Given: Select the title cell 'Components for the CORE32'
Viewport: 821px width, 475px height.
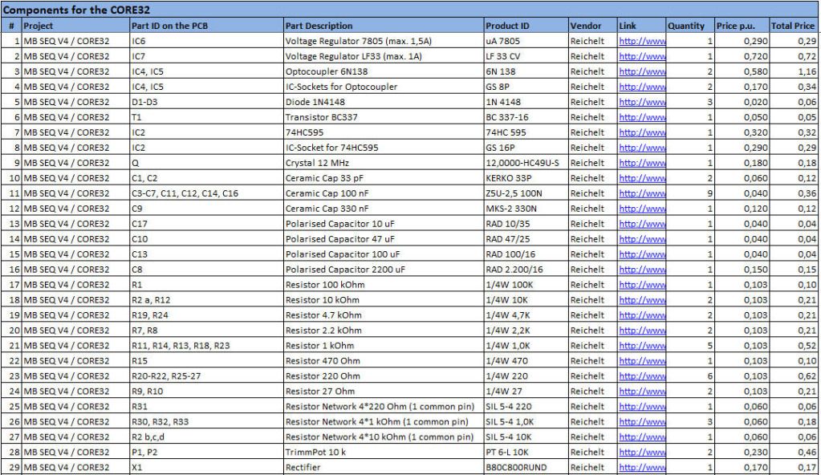Looking at the screenshot, I should tap(411, 10).
